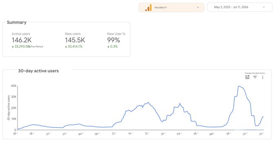Screen dimensions: 277x147
Task: Click the 30-day active users chart title
Action: (x=38, y=71)
